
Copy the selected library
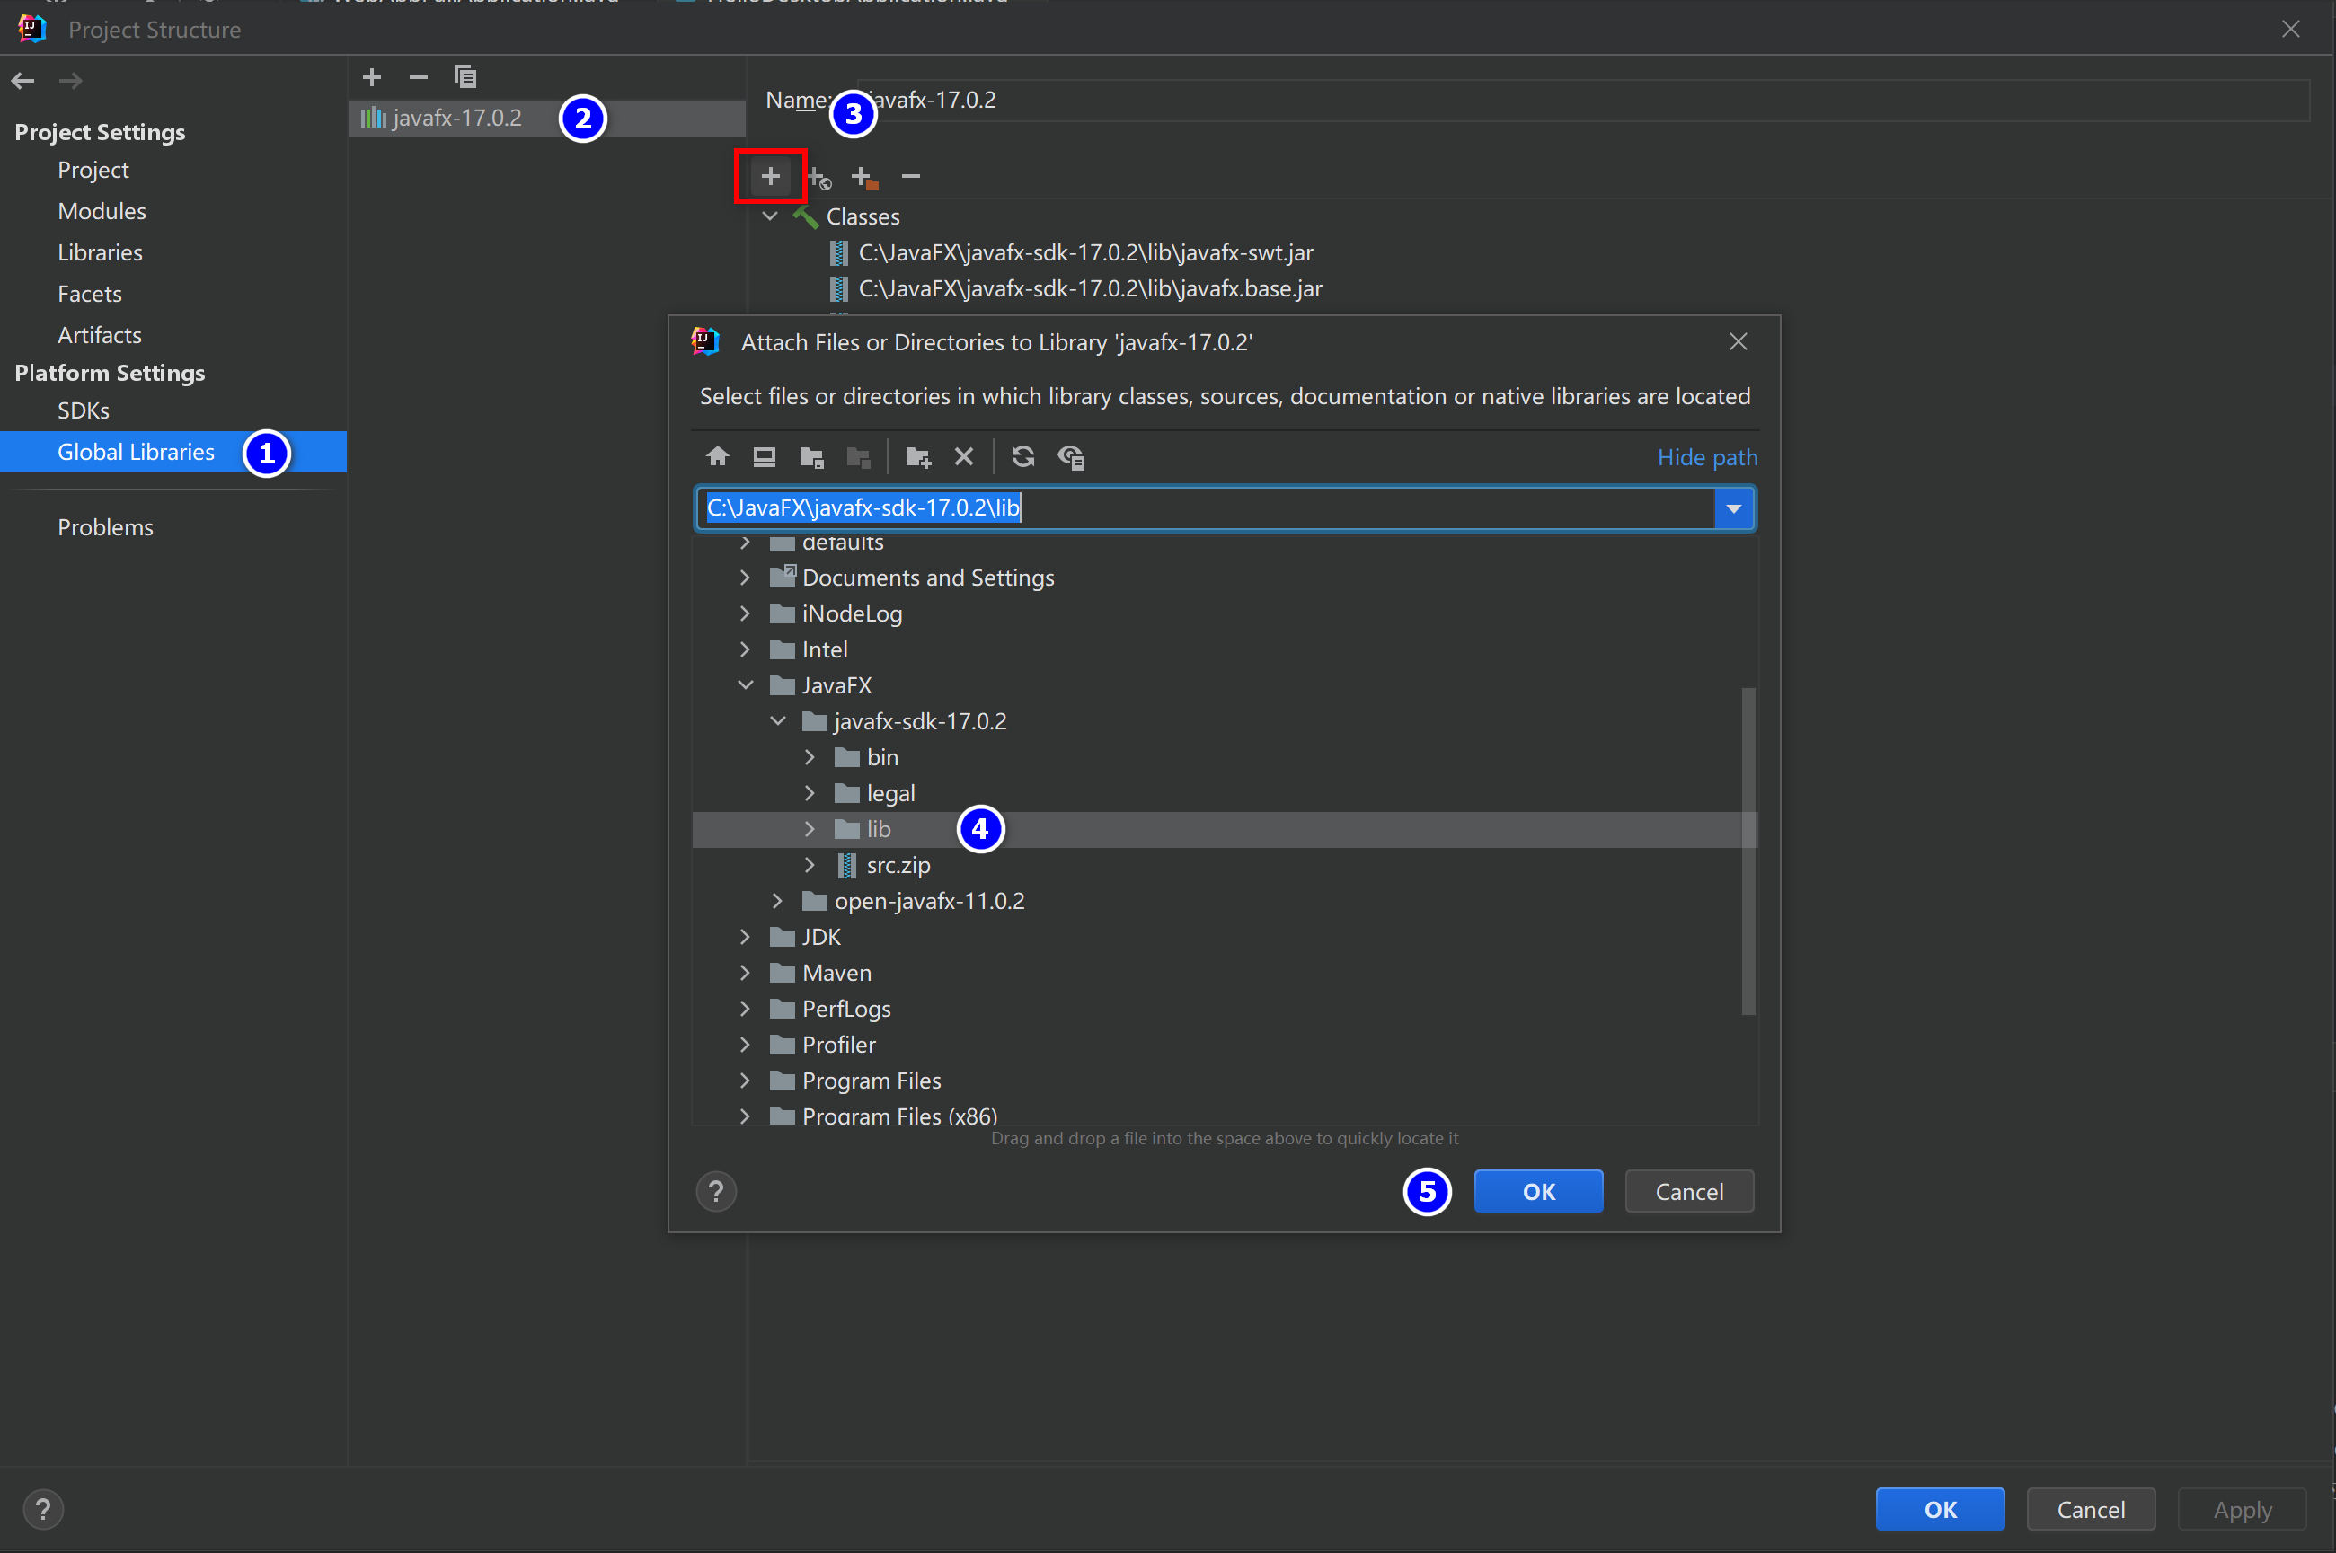pyautogui.click(x=465, y=76)
